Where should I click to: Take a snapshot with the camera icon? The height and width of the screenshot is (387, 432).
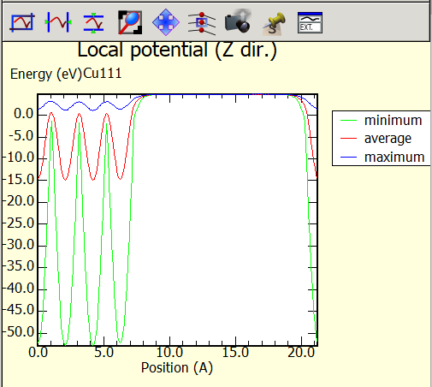point(238,21)
